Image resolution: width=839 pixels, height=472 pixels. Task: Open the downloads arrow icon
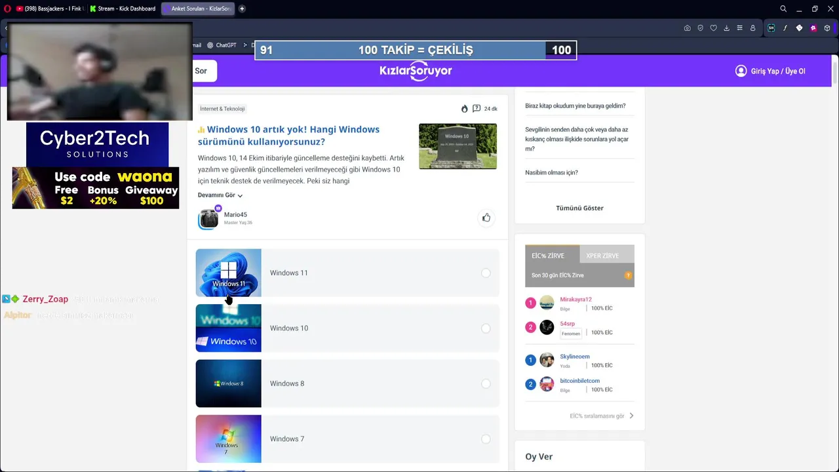(x=726, y=28)
